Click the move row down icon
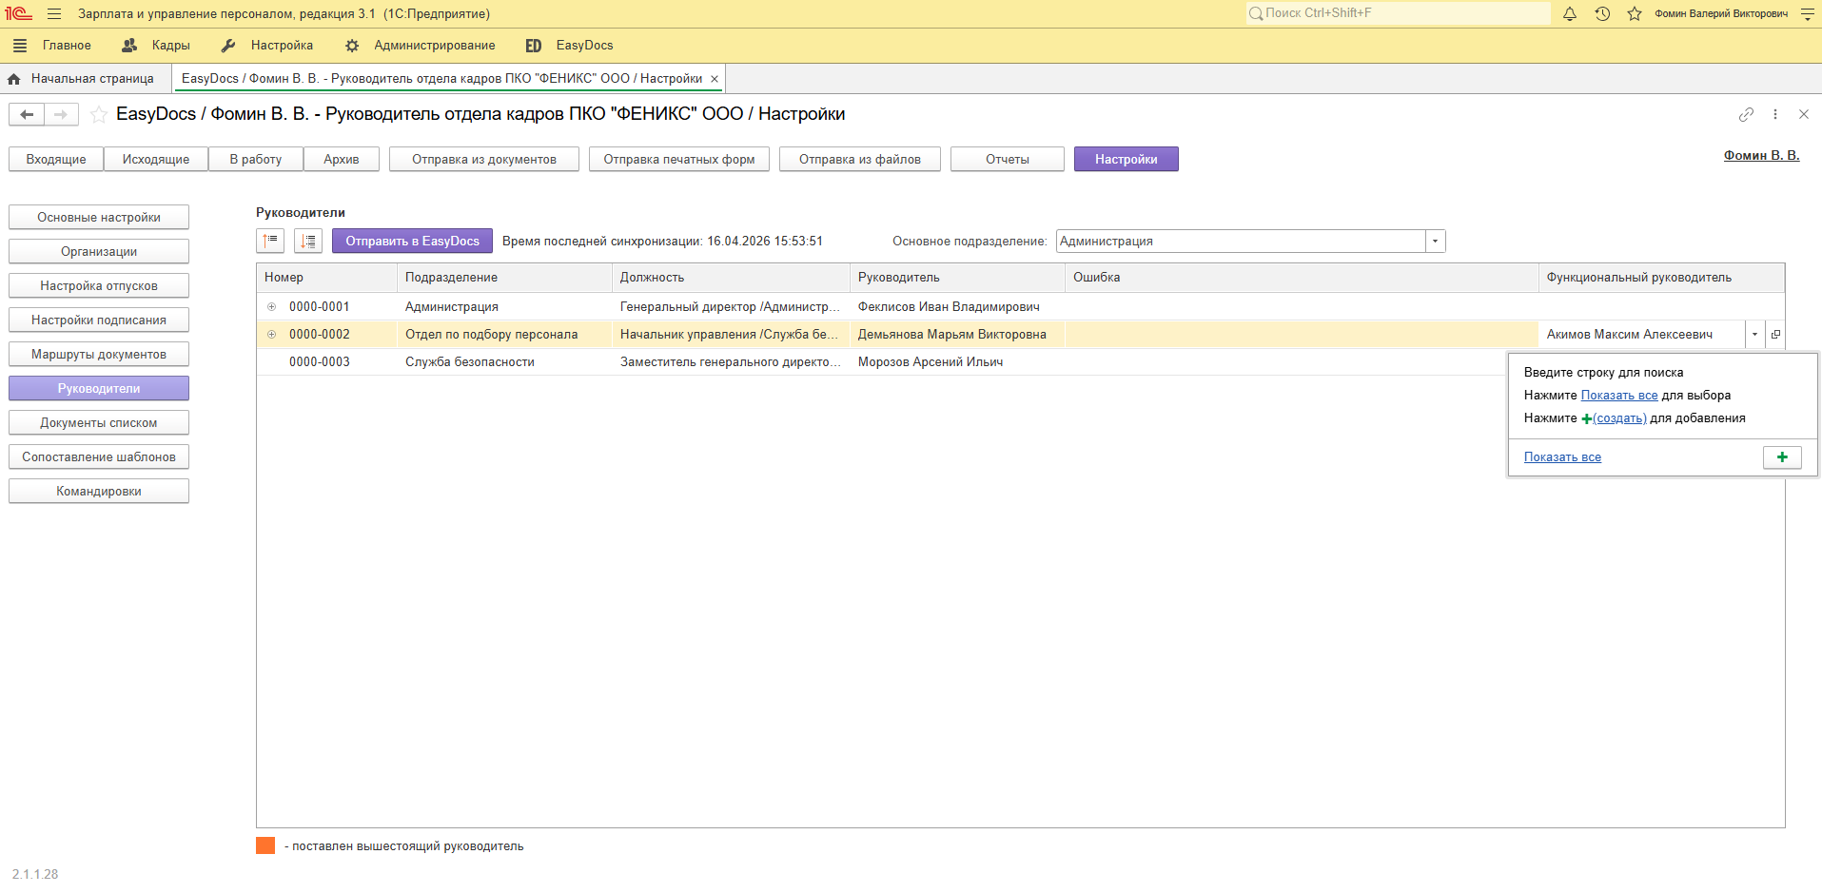1822x893 pixels. [308, 242]
